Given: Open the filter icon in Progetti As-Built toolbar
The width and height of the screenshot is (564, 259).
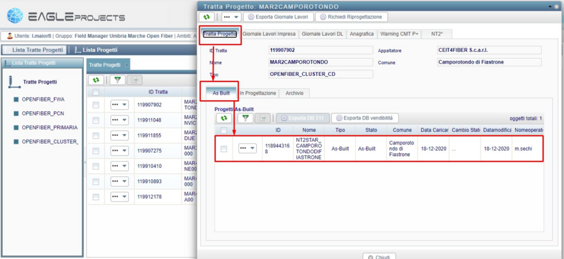Looking at the screenshot, I should point(245,118).
